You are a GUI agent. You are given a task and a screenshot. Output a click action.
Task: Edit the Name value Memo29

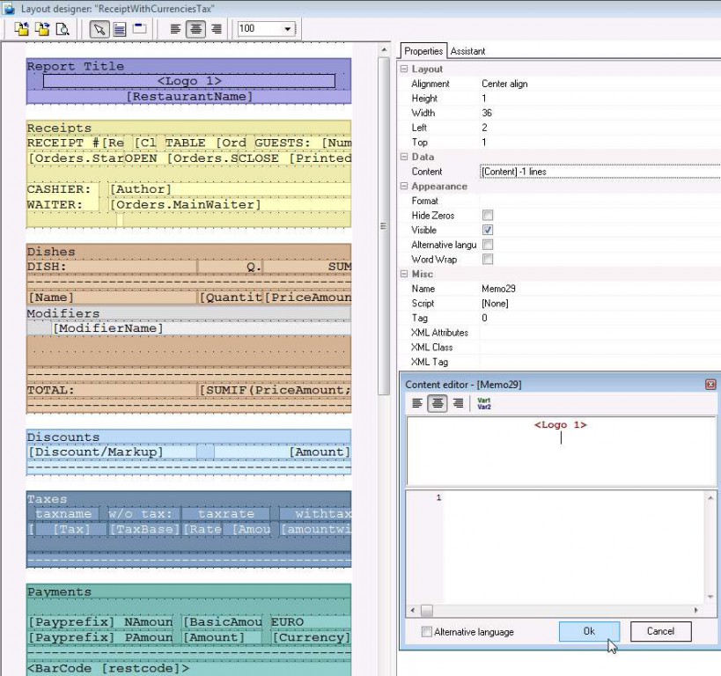[600, 289]
